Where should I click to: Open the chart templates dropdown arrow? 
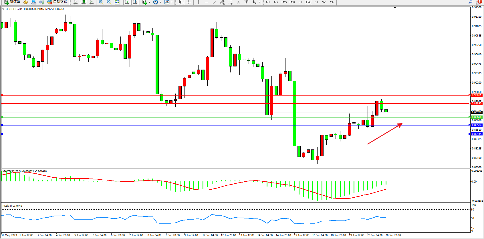pyautogui.click(x=172, y=2)
